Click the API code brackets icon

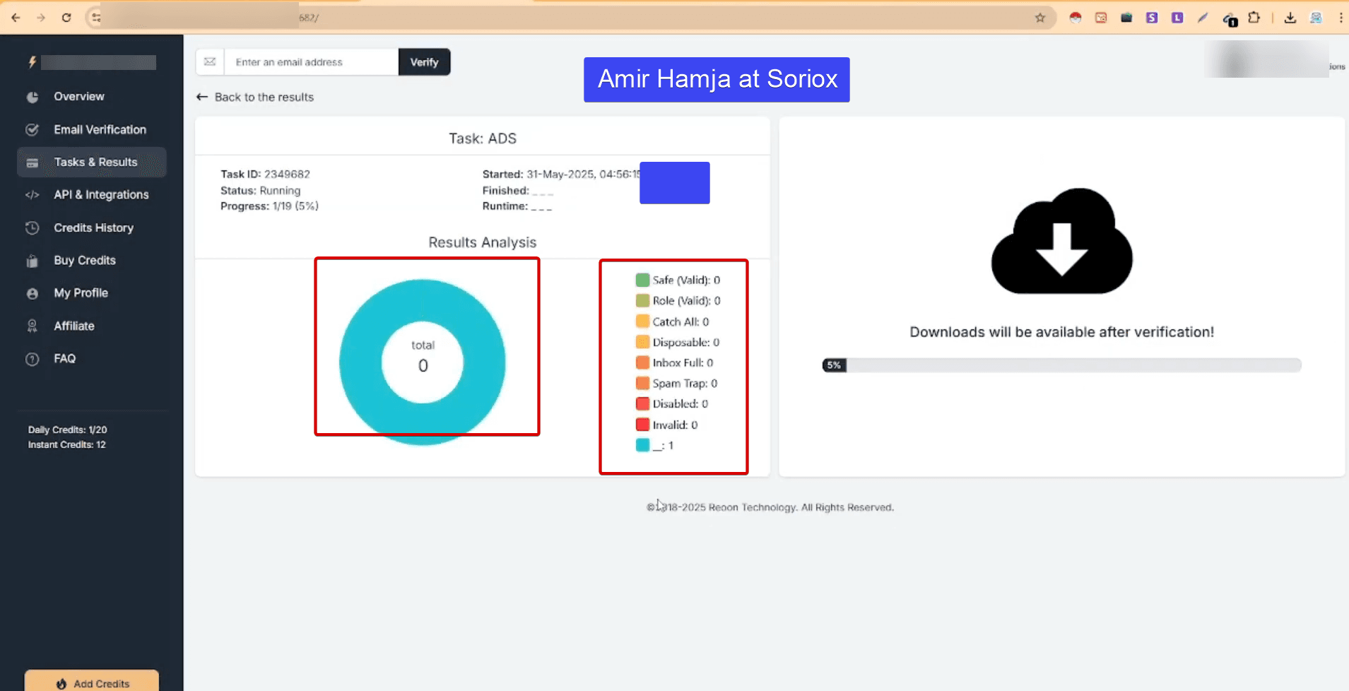click(x=33, y=195)
